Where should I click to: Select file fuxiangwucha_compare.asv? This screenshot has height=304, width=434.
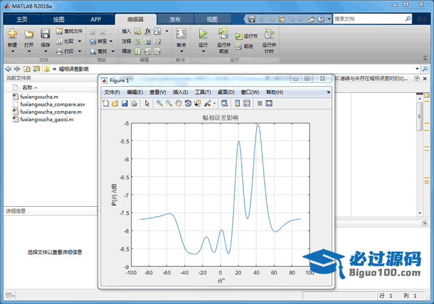[49, 104]
